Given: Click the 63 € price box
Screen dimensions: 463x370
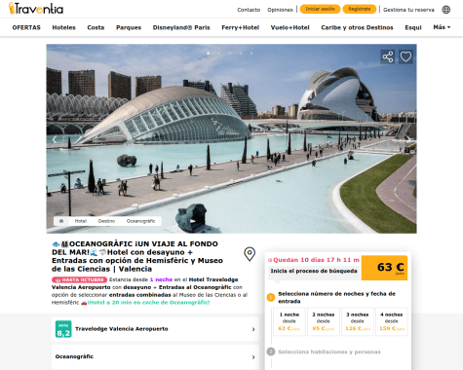Looking at the screenshot, I should click(x=384, y=268).
